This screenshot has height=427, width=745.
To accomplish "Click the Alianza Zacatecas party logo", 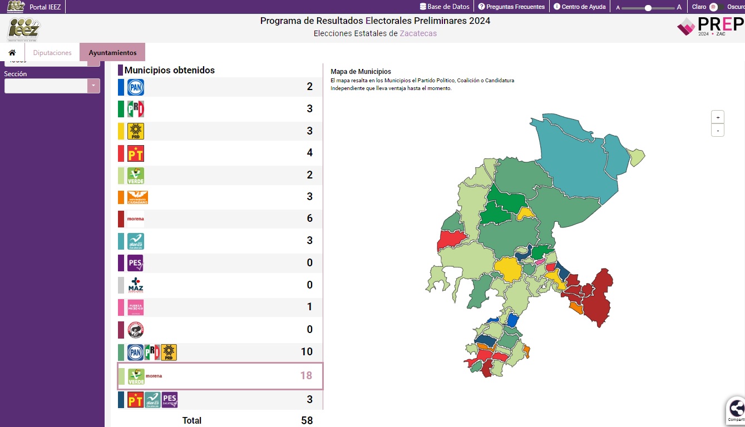I will (136, 241).
